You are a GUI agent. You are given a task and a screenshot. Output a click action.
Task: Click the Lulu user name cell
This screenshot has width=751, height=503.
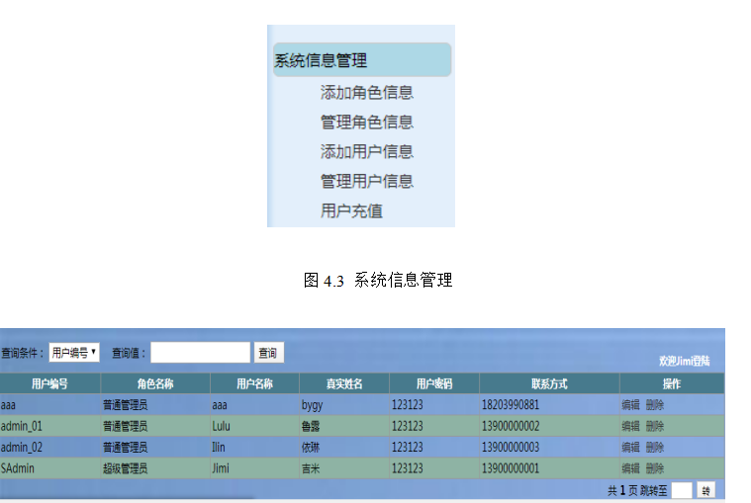click(254, 426)
